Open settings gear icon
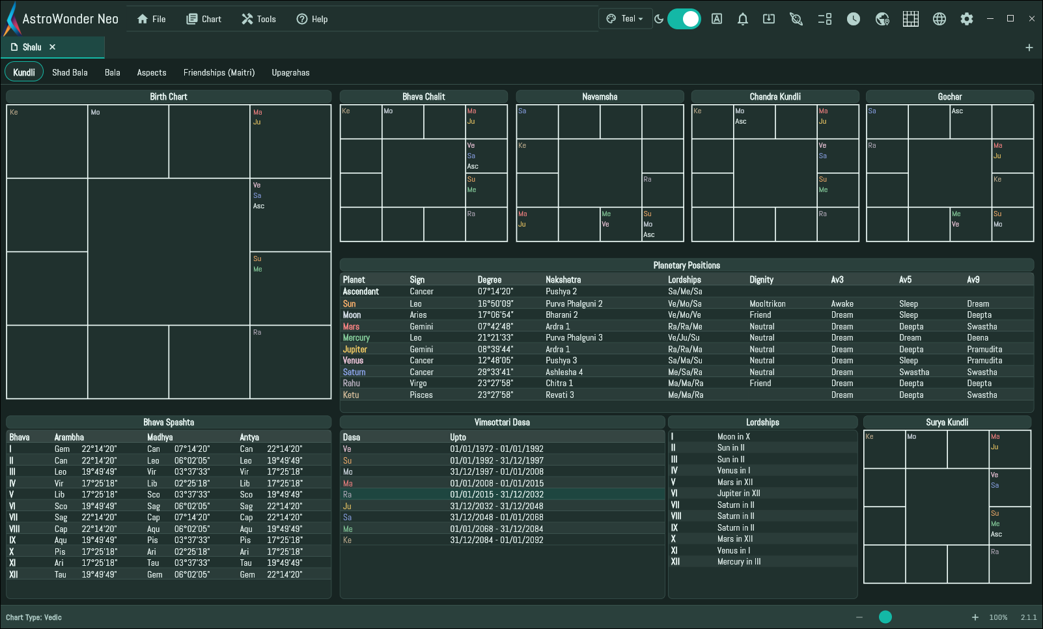The height and width of the screenshot is (629, 1043). 967,19
